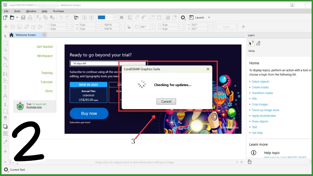
Task: Click the Export up-arrow icon
Action: [91, 17]
